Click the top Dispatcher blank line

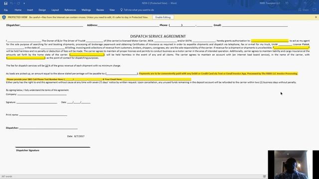tap(52, 25)
